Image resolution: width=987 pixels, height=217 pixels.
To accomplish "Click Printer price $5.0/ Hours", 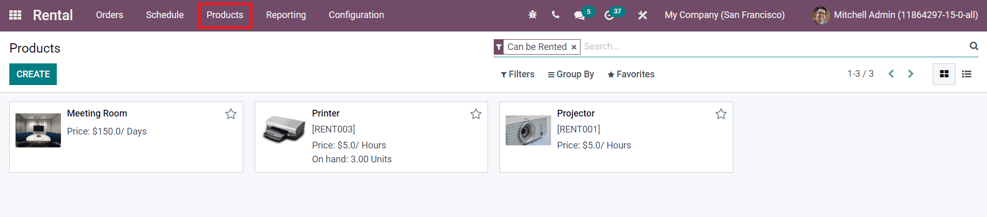I will tap(349, 145).
